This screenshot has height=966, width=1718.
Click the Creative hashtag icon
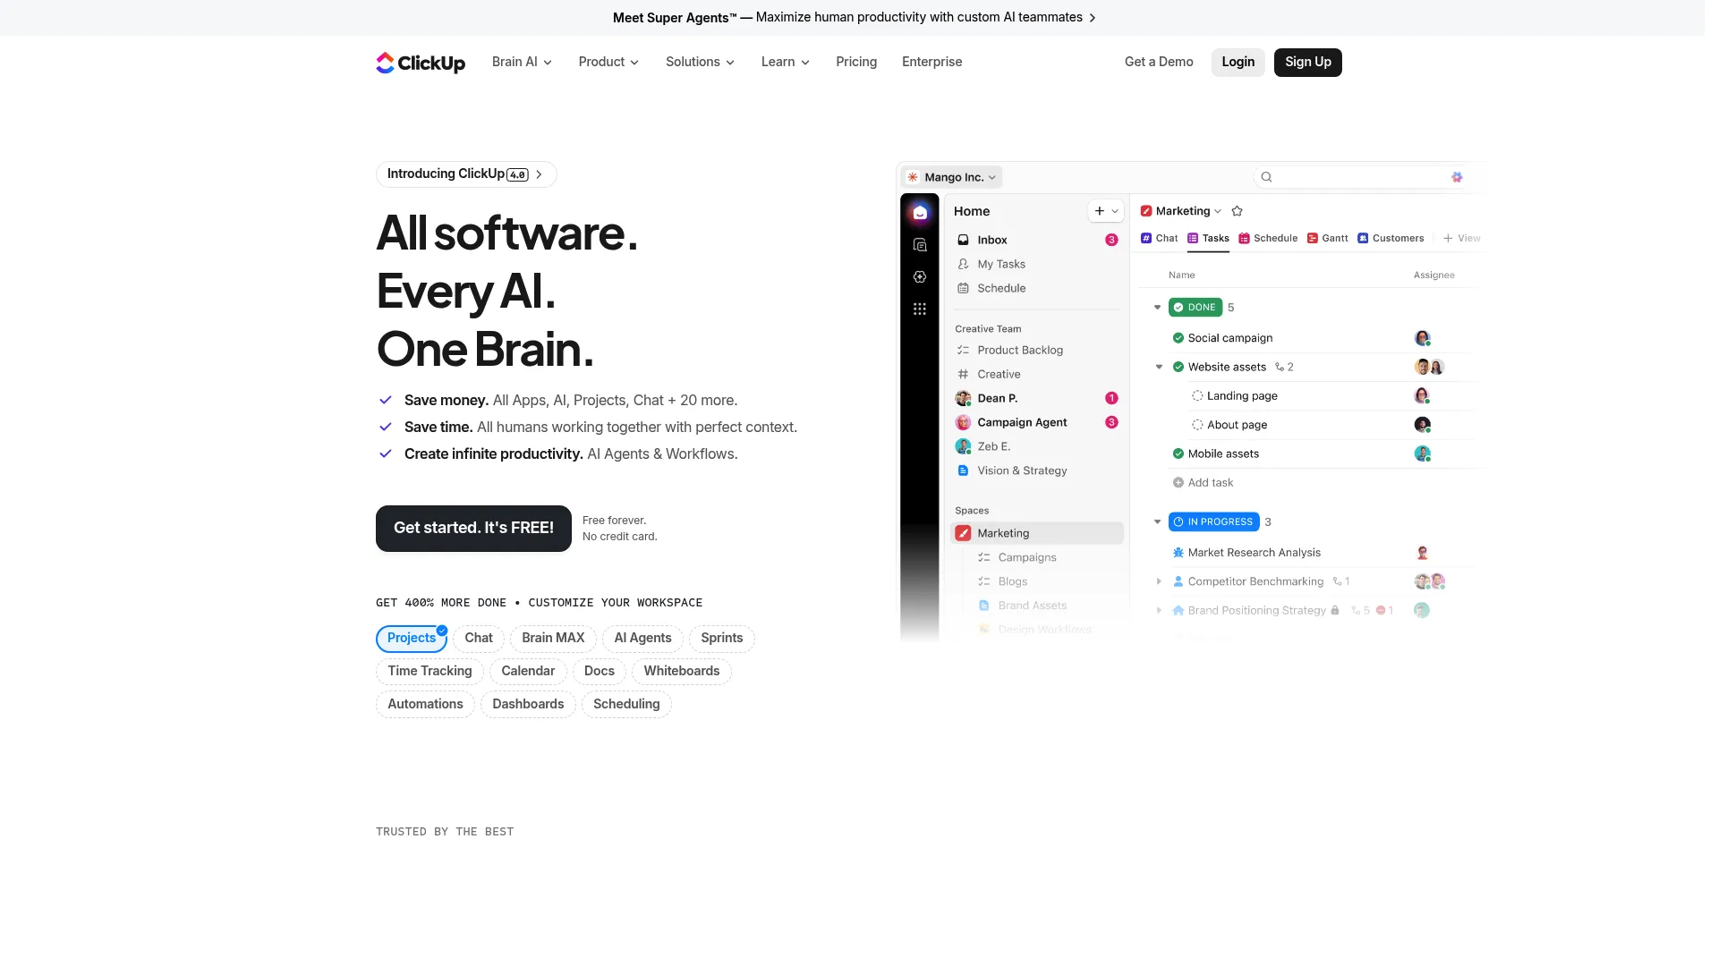964,374
